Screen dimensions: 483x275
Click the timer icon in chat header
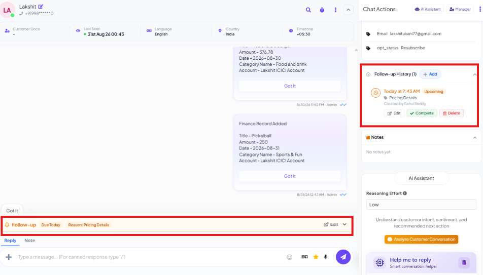(322, 10)
